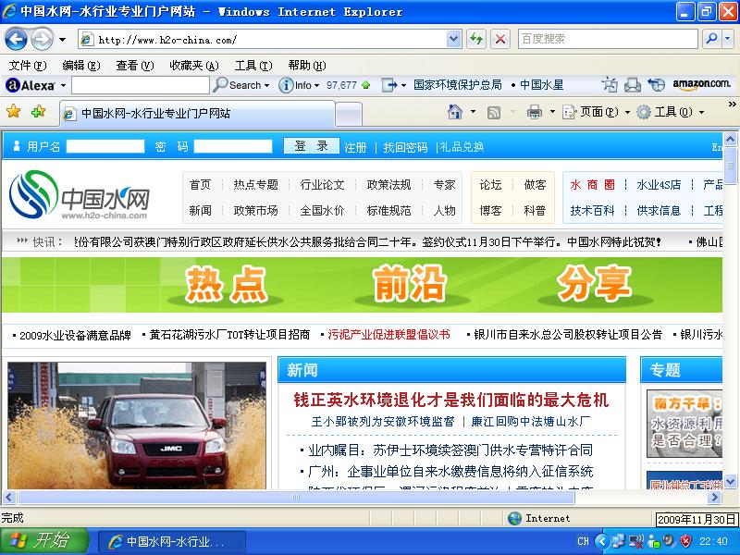Click the Favorites Center star icon
Image resolution: width=740 pixels, height=555 pixels.
point(14,112)
